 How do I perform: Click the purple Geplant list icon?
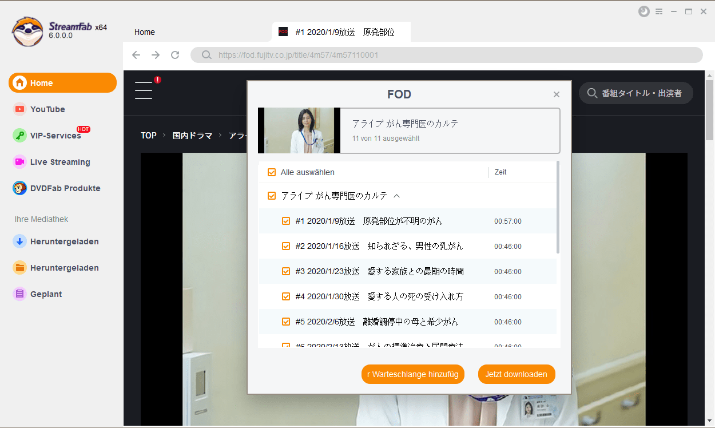19,294
